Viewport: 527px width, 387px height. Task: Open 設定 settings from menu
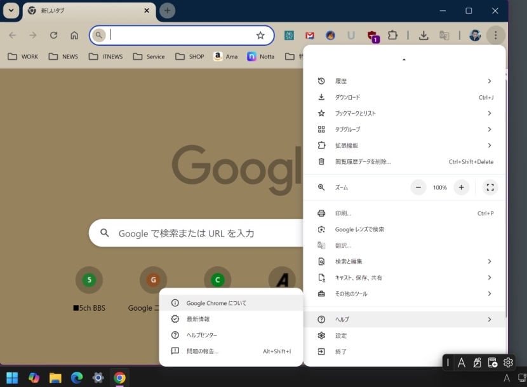[x=404, y=336]
